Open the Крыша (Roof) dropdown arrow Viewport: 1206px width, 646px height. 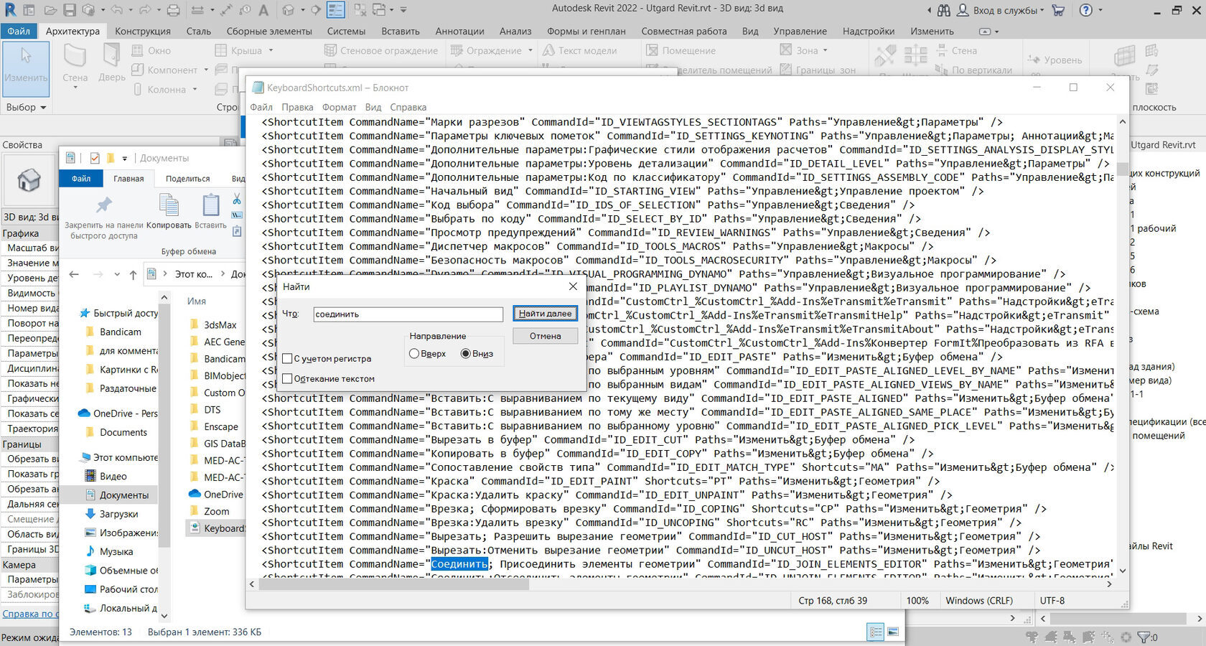click(x=271, y=50)
